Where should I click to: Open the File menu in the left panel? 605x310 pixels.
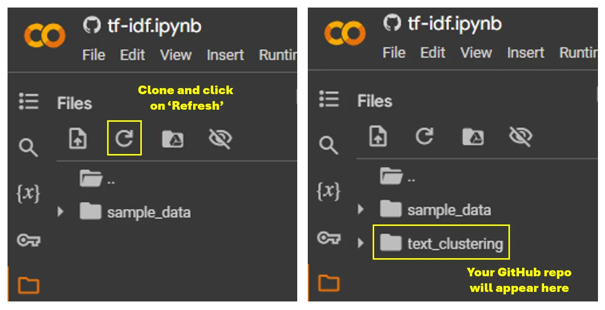pyautogui.click(x=94, y=55)
